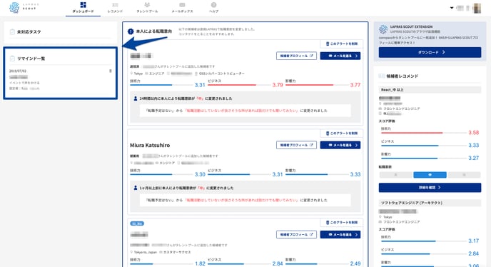This screenshot has height=267, width=491.
Task: Open Miura Katsuhiro's candidate profile
Action: 296,145
